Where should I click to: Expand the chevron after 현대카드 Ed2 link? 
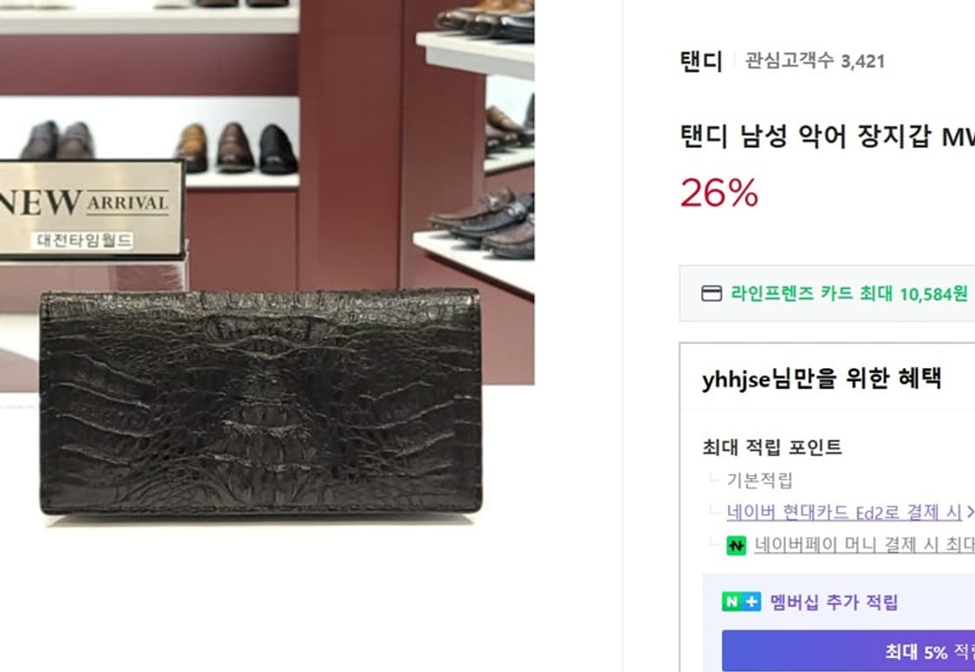970,513
